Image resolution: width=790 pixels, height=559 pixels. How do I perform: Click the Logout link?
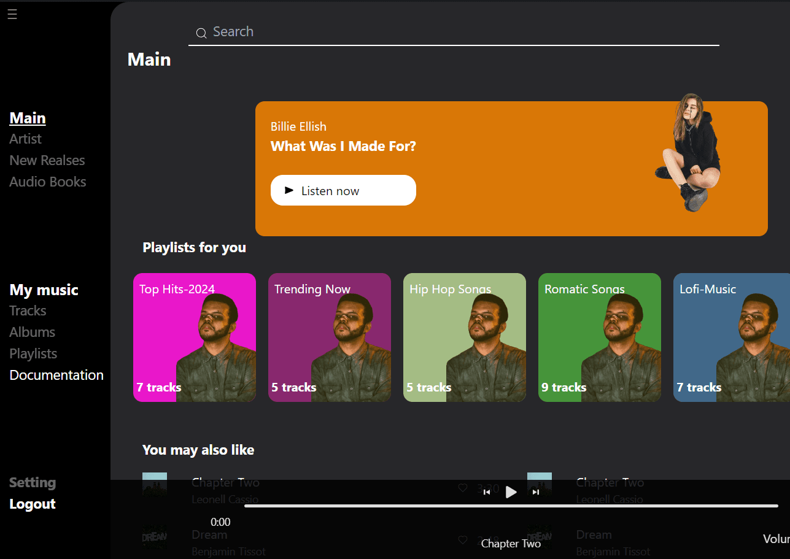(33, 504)
